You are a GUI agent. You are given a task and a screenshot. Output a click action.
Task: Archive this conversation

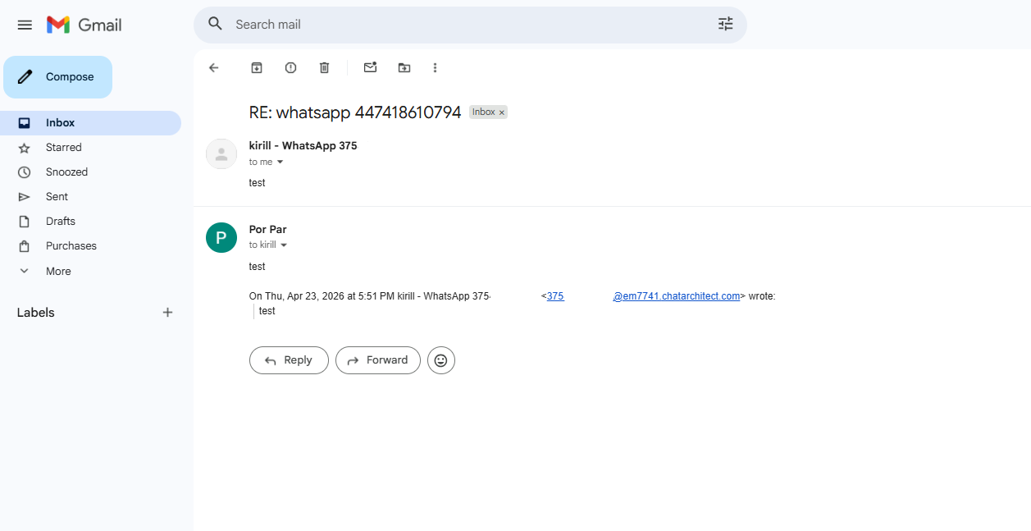coord(257,68)
